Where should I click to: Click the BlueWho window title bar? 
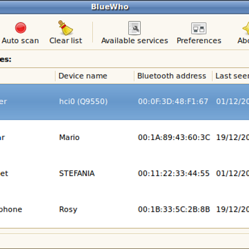125,7
